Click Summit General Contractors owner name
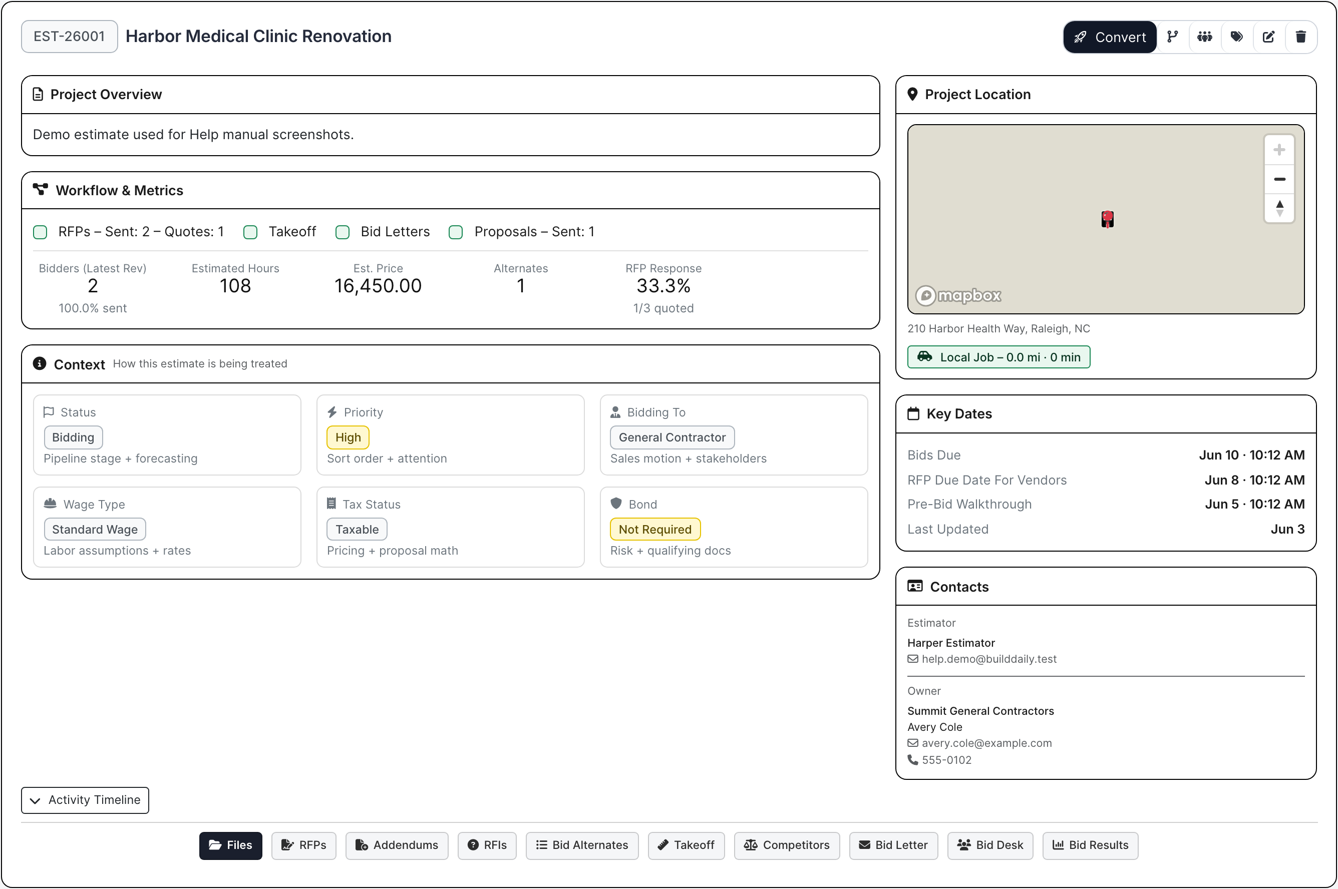1338x889 pixels. 980,711
